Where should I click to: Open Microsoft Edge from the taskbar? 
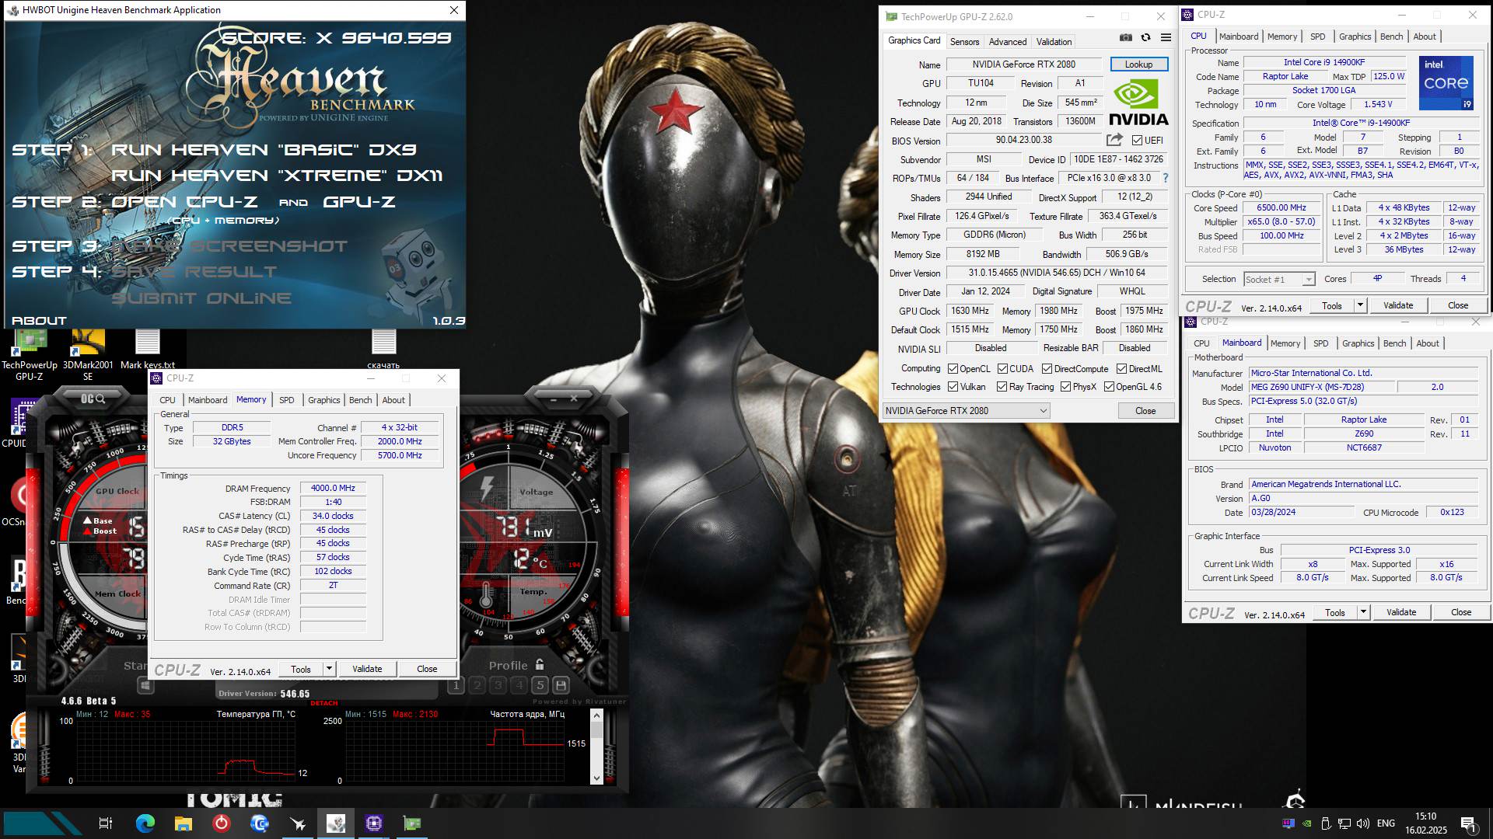pos(145,823)
